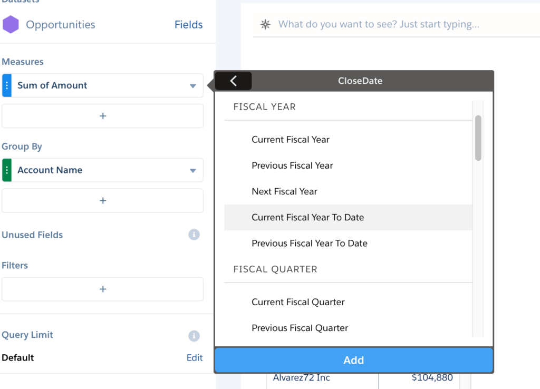Select Current Fiscal Year option
Screen dimensions: 540x389
tap(291, 140)
